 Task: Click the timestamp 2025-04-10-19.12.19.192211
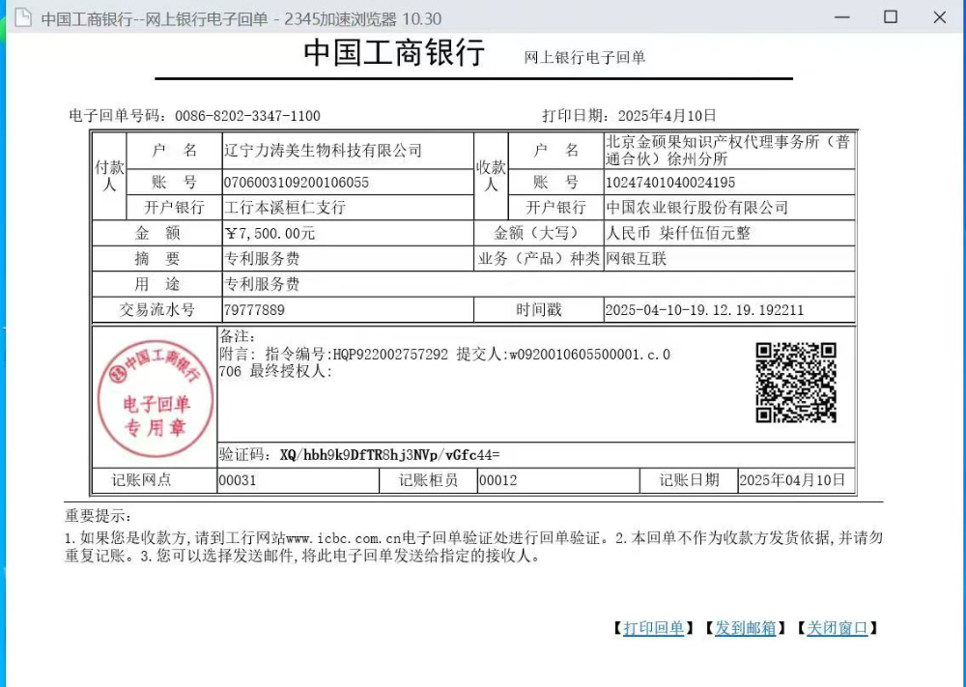coord(704,310)
